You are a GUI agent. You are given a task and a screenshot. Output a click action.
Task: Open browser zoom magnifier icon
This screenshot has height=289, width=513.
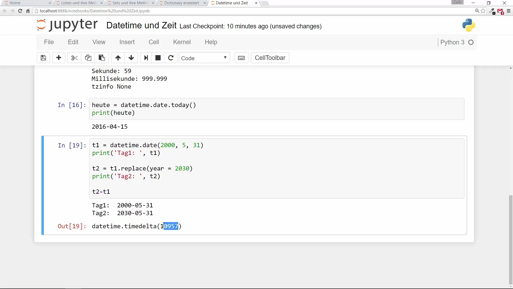477,11
